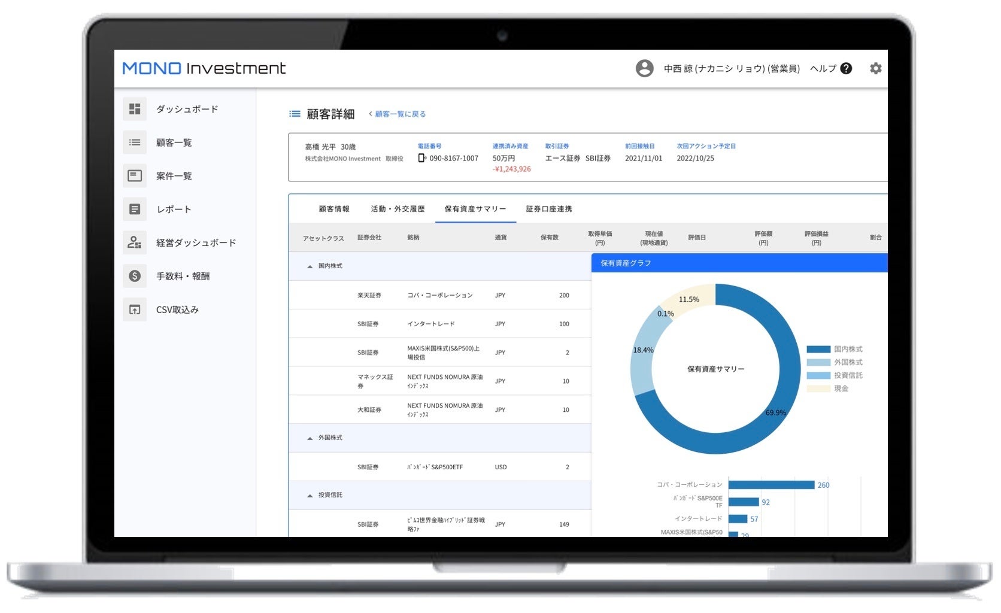Click the 評価損益 (円) column header

coord(817,238)
